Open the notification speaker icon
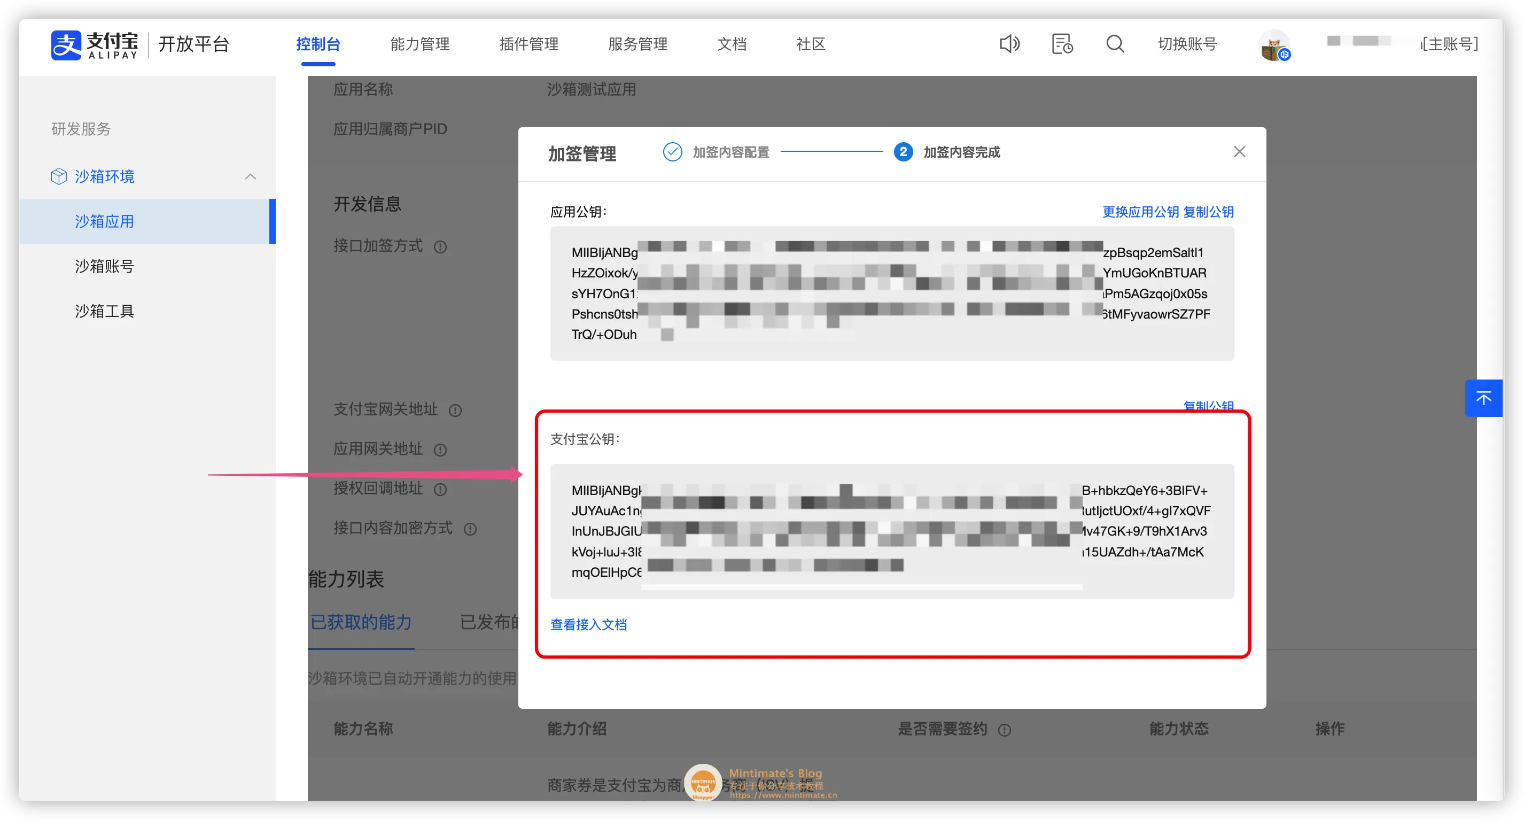The height and width of the screenshot is (820, 1524). tap(1009, 44)
